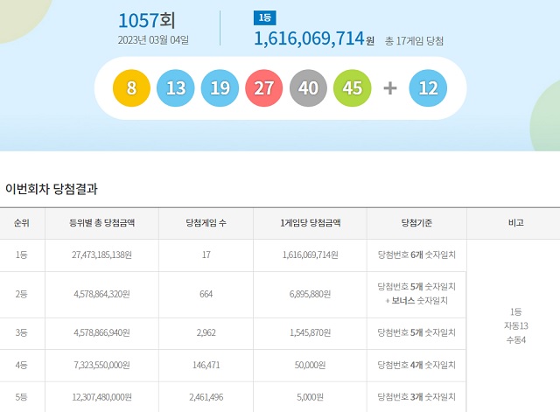Click 3등 당첨번호 5개 숫자일치 cell

pos(416,332)
